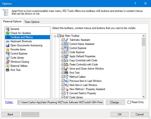Screen dimensions: 151x119
Task: Click the Keyboard Shortcuts icon
Action: click(8, 41)
